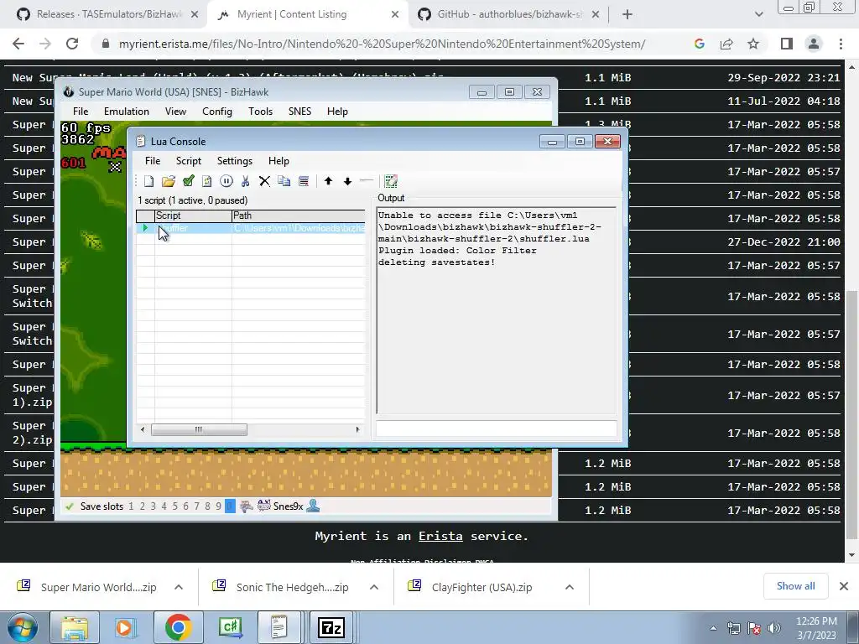Click erase registered functions icon in Lua toolbar
859x644 pixels.
coord(391,181)
